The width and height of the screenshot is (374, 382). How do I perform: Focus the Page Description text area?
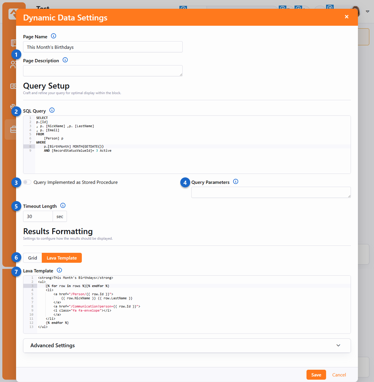103,71
